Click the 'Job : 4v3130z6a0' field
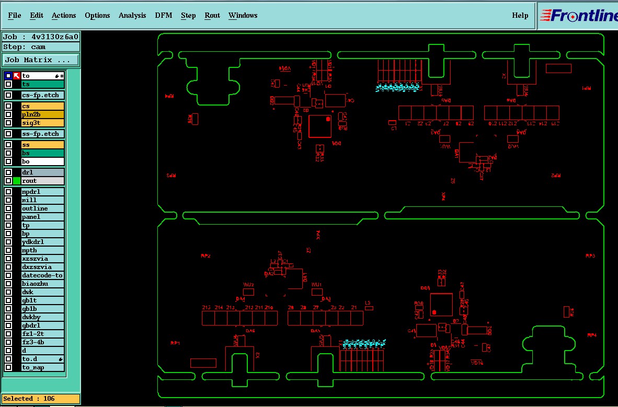This screenshot has height=407, width=618. pyautogui.click(x=41, y=37)
